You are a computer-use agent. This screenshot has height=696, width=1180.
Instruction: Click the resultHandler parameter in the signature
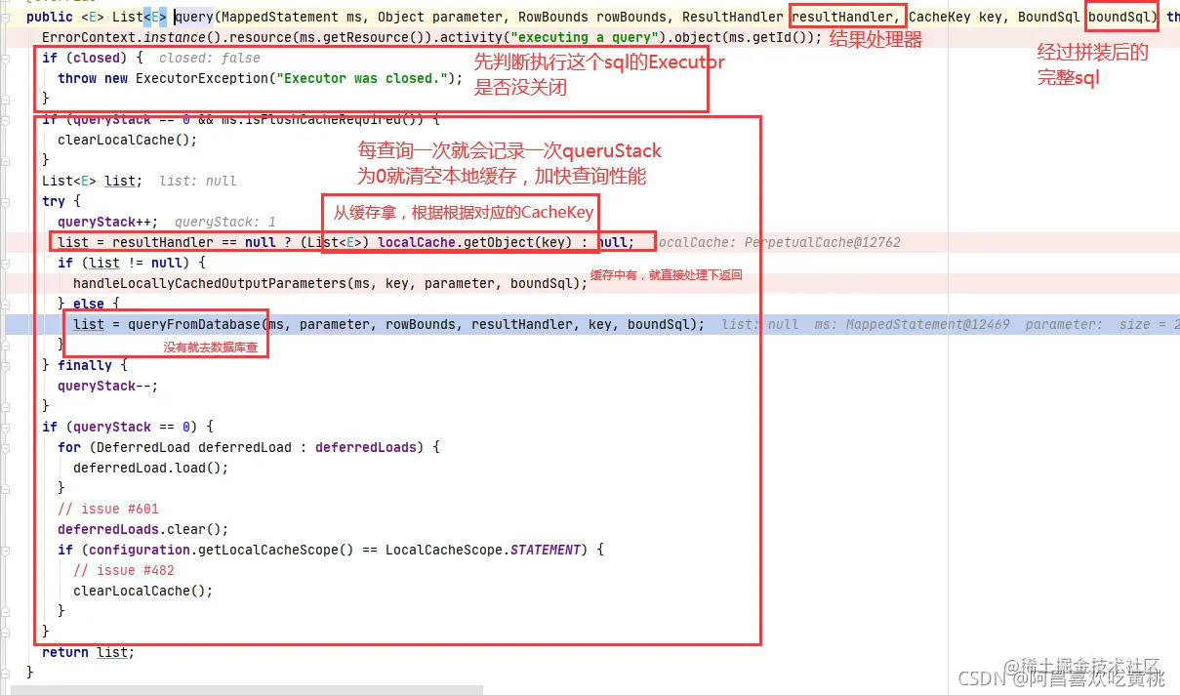click(845, 17)
